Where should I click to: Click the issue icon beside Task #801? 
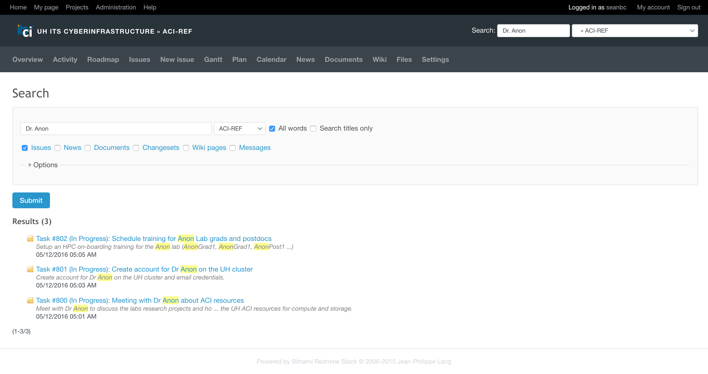[x=30, y=269]
